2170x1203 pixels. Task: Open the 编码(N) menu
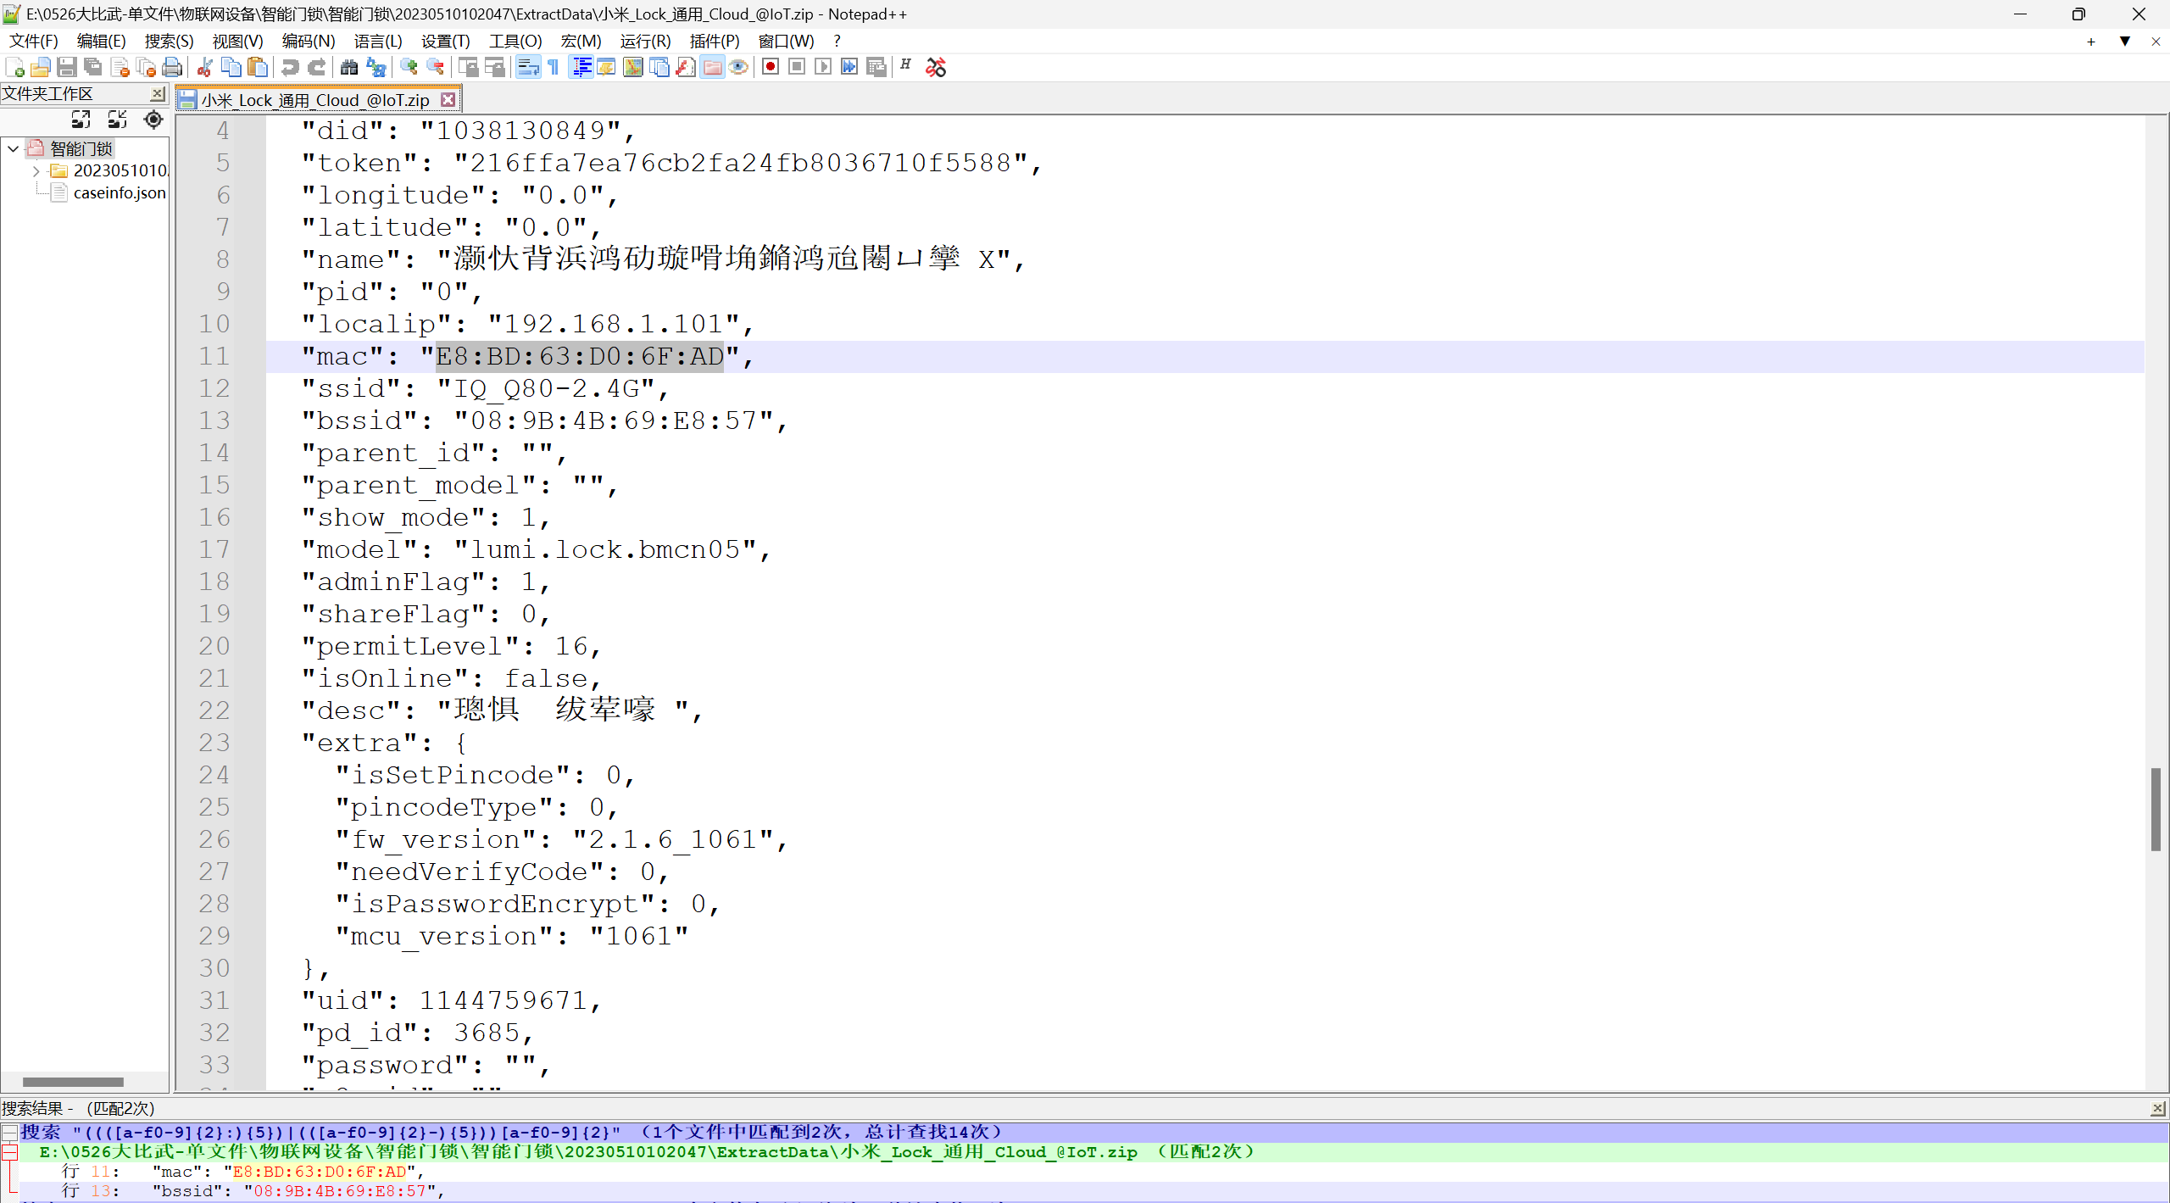coord(308,41)
